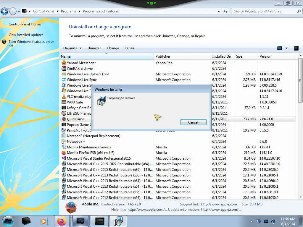Image resolution: width=303 pixels, height=227 pixels.
Task: Sort by Publisher column header
Action: (182, 56)
